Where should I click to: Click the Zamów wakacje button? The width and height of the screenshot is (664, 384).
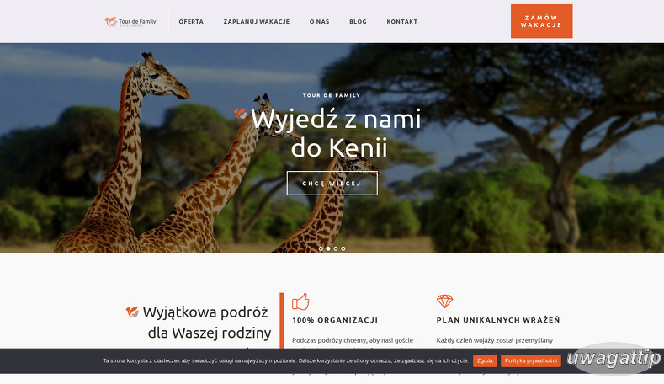[x=542, y=21]
